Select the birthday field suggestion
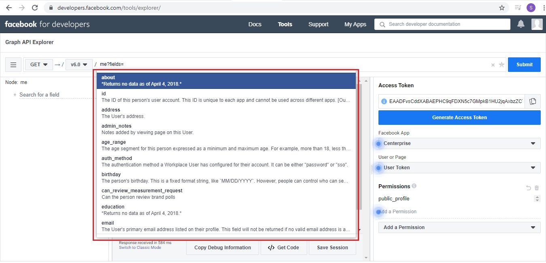This screenshot has height=263, width=546. pyautogui.click(x=226, y=178)
